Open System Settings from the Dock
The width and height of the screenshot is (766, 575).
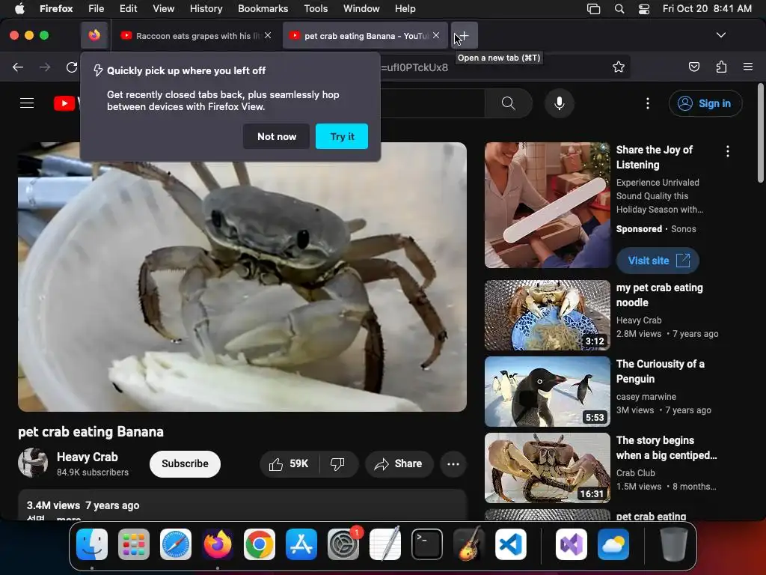tap(343, 544)
